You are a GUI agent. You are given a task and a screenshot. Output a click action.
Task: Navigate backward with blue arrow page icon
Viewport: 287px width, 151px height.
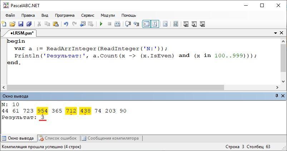[83, 24]
